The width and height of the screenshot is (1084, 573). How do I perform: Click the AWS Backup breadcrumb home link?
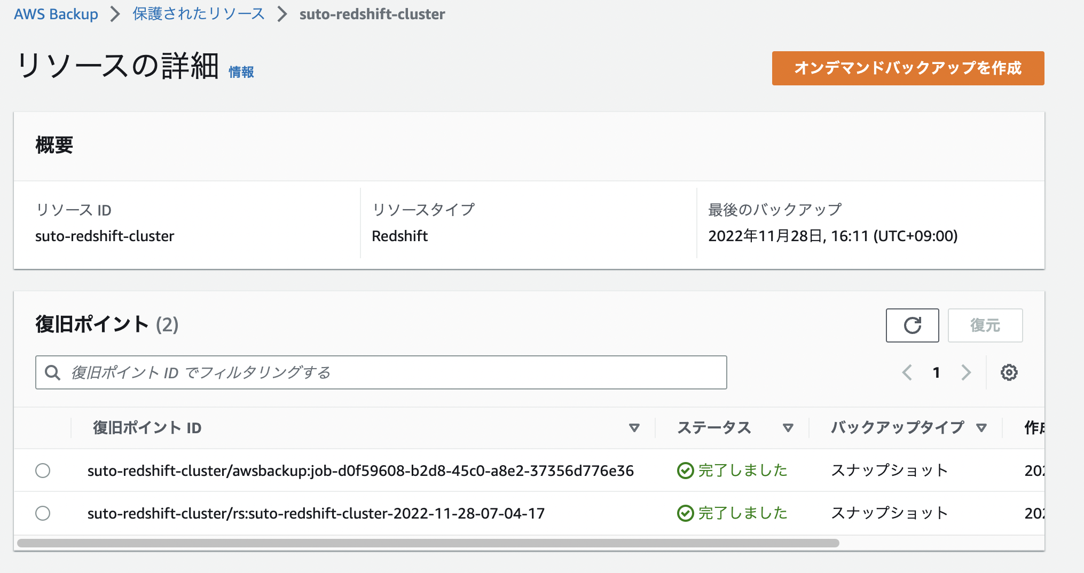[x=56, y=14]
